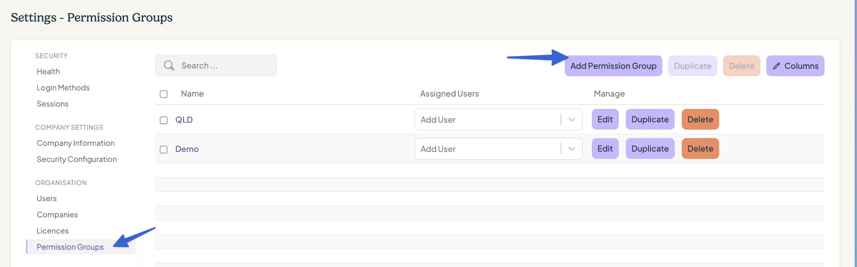The image size is (857, 267).
Task: Open Security Configuration settings
Action: point(76,159)
